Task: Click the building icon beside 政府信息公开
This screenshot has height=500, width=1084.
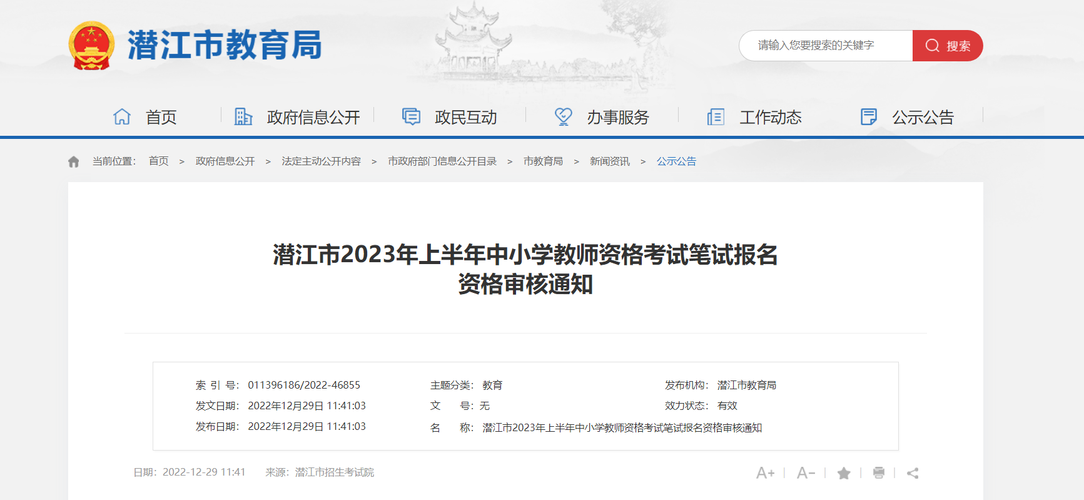Action: [243, 116]
